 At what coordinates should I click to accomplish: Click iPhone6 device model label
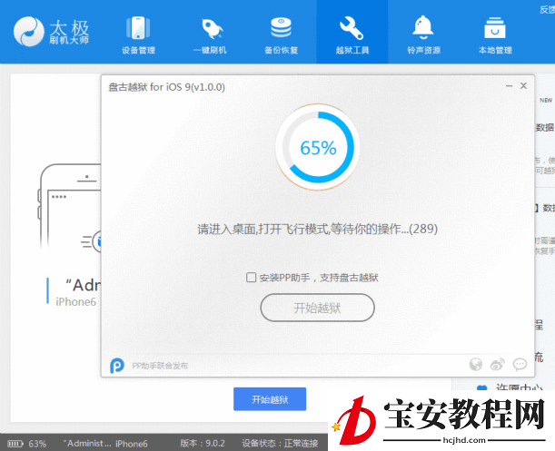click(75, 302)
